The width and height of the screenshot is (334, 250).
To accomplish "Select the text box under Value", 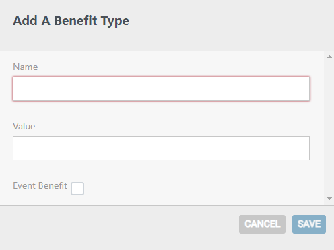I will (x=161, y=148).
